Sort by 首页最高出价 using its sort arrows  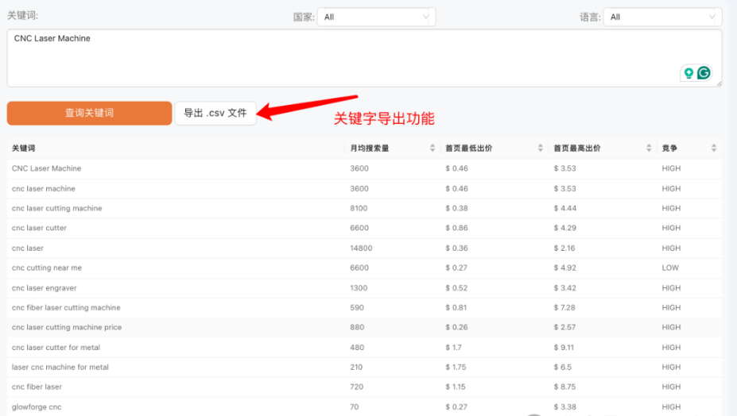[649, 148]
